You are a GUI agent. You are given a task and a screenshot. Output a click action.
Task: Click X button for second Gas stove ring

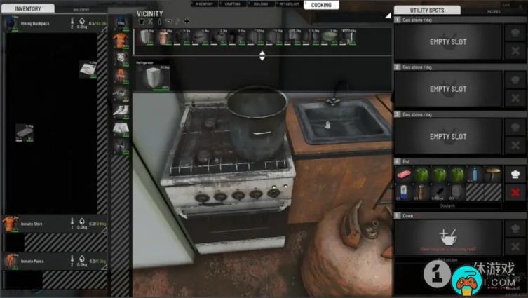pyautogui.click(x=515, y=98)
